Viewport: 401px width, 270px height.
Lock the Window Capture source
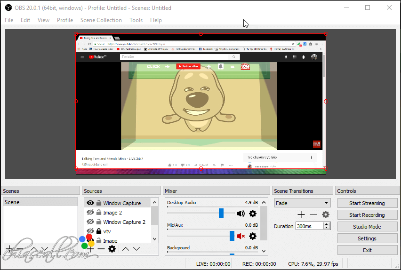(x=99, y=203)
